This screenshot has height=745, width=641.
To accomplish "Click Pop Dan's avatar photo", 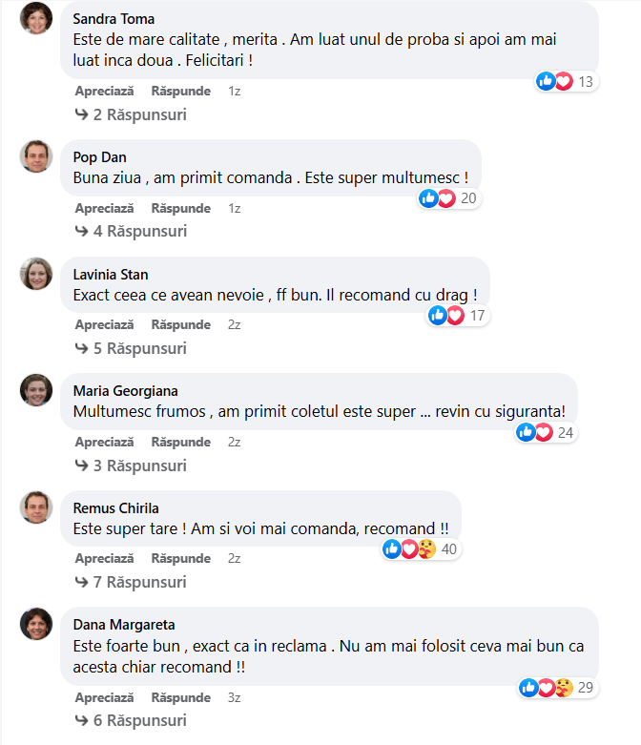I will pyautogui.click(x=36, y=156).
